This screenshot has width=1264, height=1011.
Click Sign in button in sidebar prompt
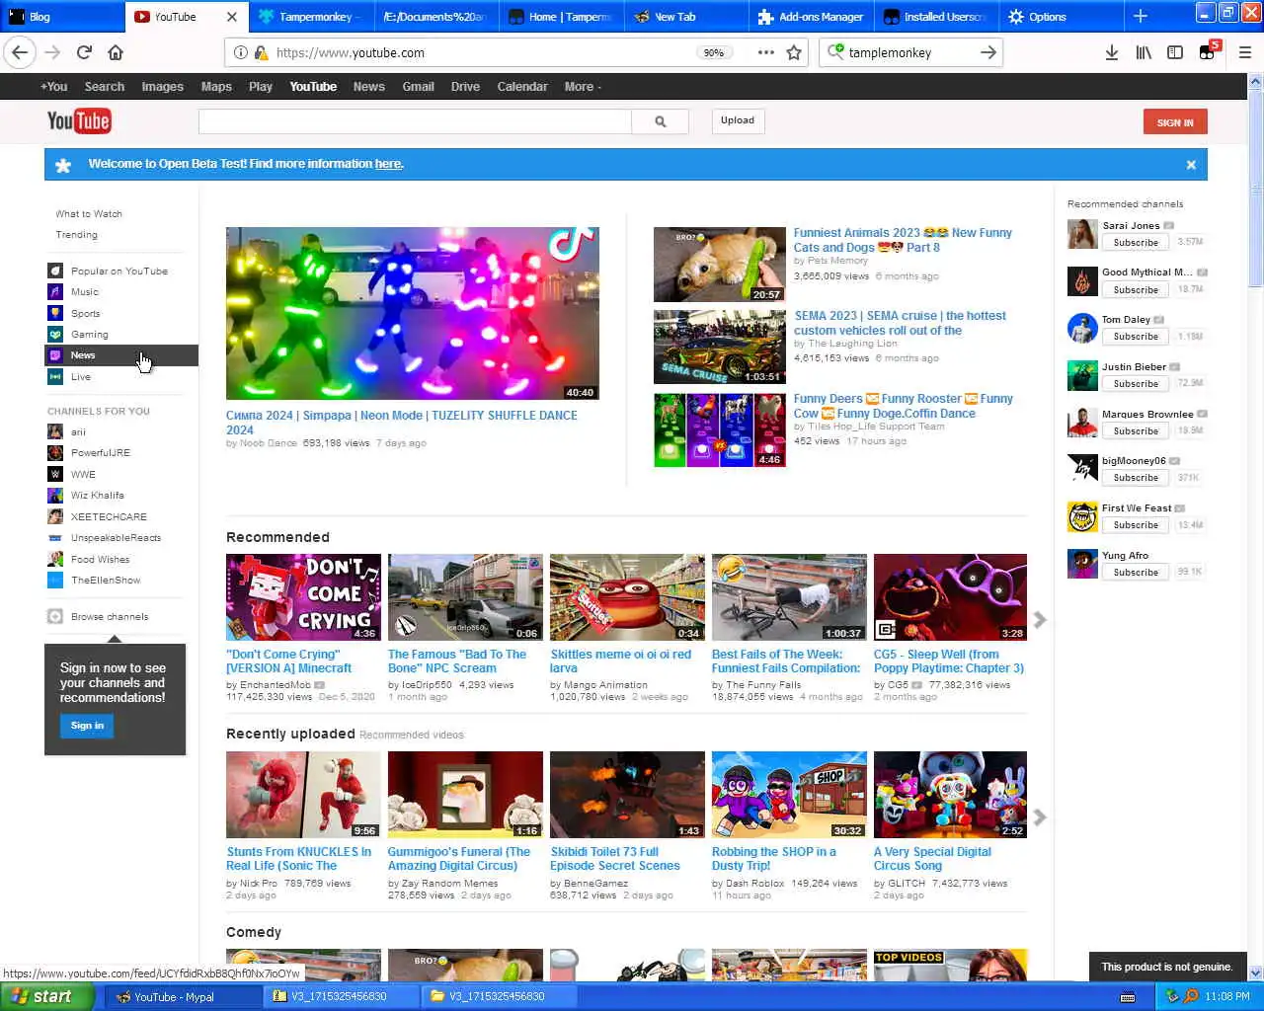coord(87,726)
